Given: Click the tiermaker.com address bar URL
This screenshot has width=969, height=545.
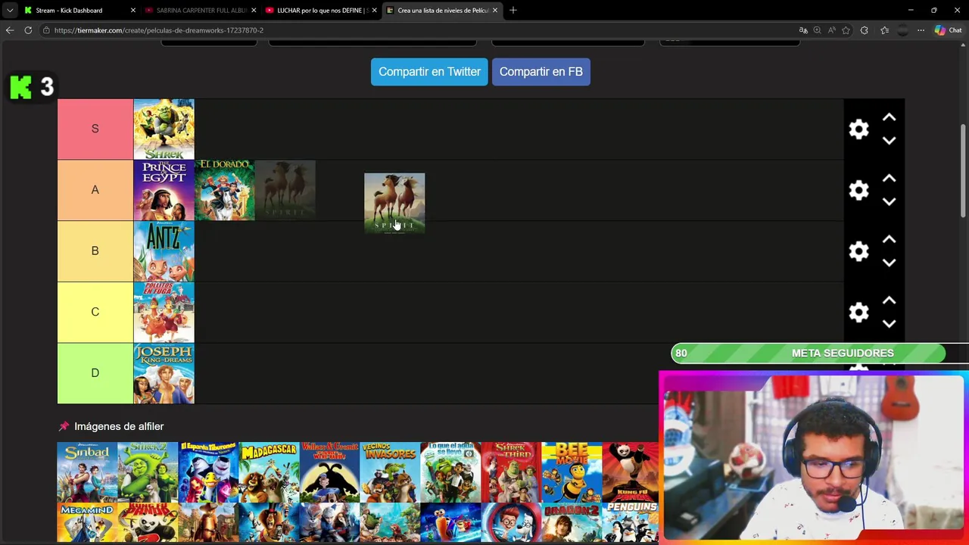Looking at the screenshot, I should pyautogui.click(x=159, y=30).
